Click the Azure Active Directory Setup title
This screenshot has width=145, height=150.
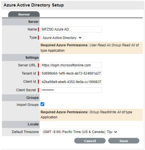34,5
